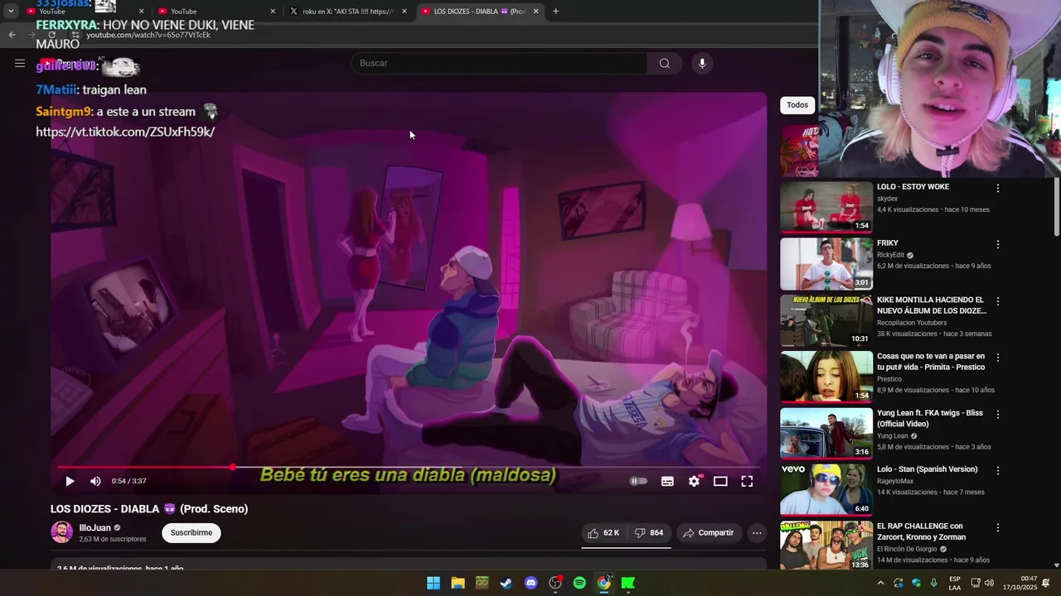Image resolution: width=1061 pixels, height=596 pixels.
Task: Click the Lolo - Stan (Spanish Version) title
Action: click(927, 469)
